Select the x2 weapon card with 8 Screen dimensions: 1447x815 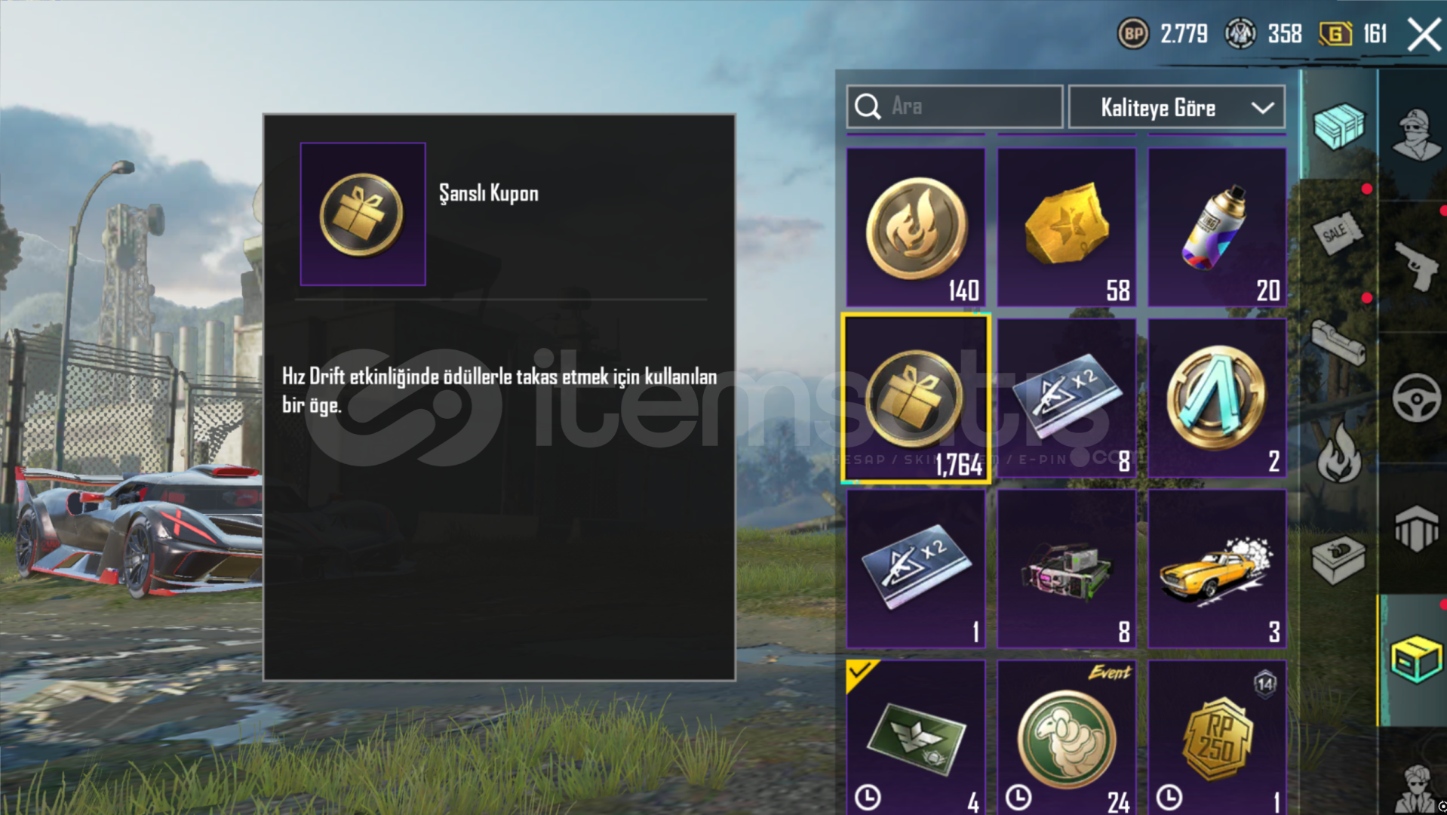point(1066,398)
